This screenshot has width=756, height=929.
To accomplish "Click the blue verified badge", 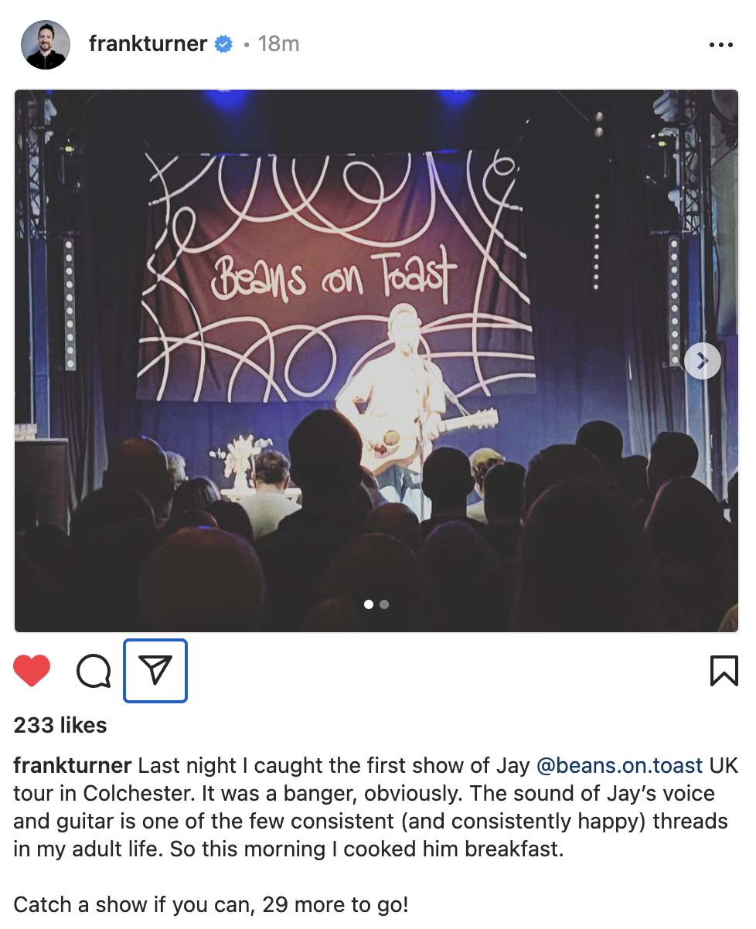I will [x=223, y=44].
